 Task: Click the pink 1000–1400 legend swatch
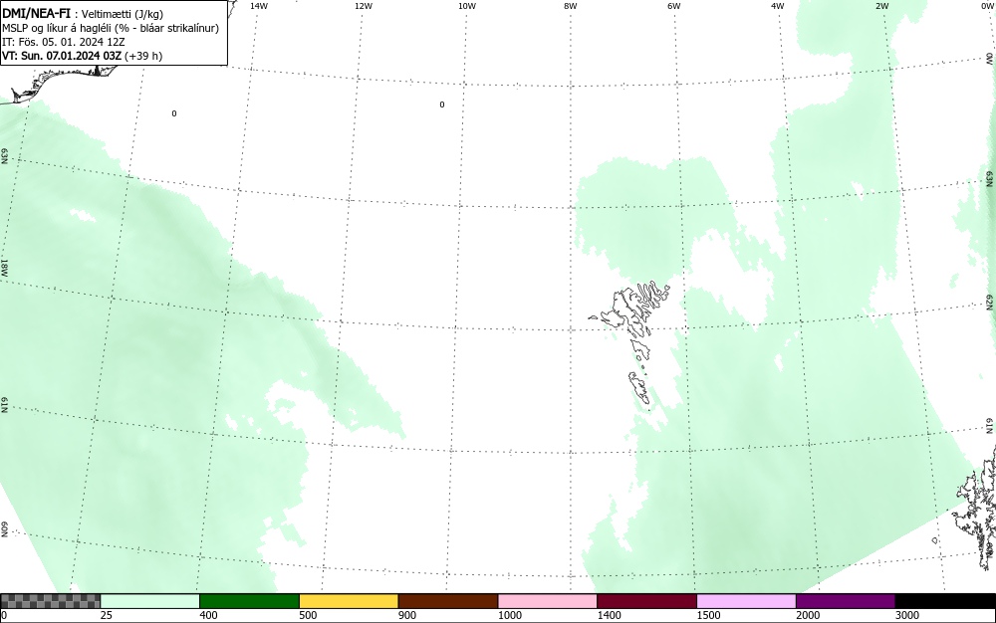[x=548, y=601]
